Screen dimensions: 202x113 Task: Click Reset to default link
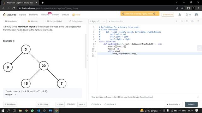[146, 97]
